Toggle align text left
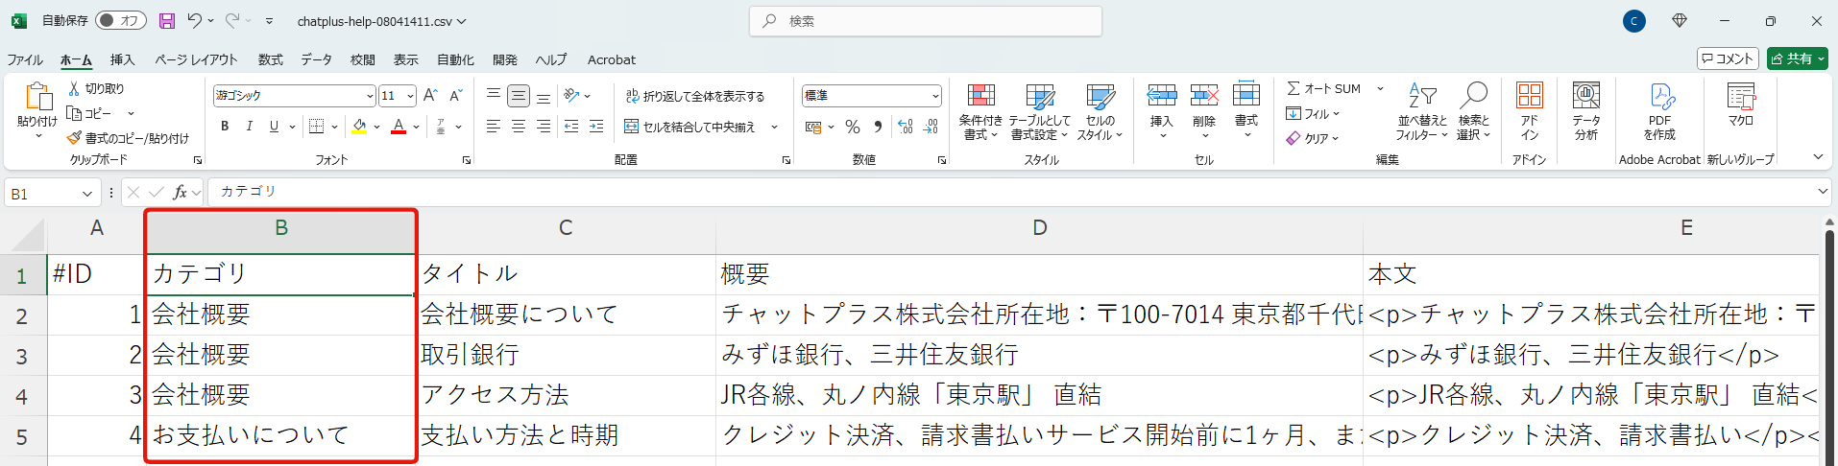The width and height of the screenshot is (1838, 466). coord(494,127)
